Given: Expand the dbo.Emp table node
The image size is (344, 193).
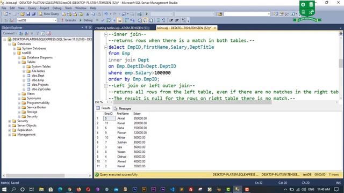Looking at the screenshot, I should point(24,80).
